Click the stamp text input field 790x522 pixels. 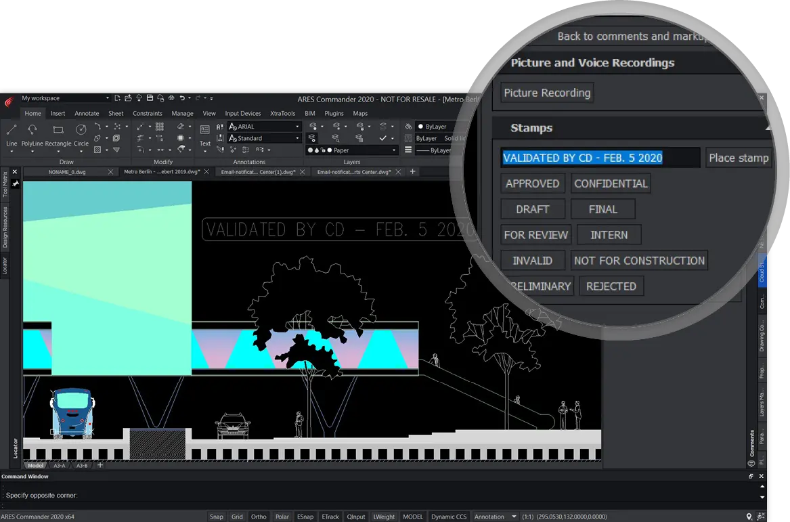click(600, 158)
